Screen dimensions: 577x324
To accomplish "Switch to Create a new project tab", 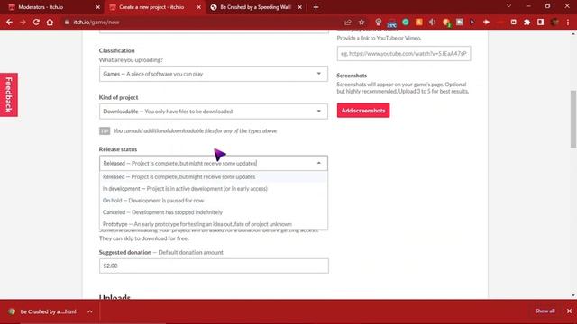I will click(154, 7).
